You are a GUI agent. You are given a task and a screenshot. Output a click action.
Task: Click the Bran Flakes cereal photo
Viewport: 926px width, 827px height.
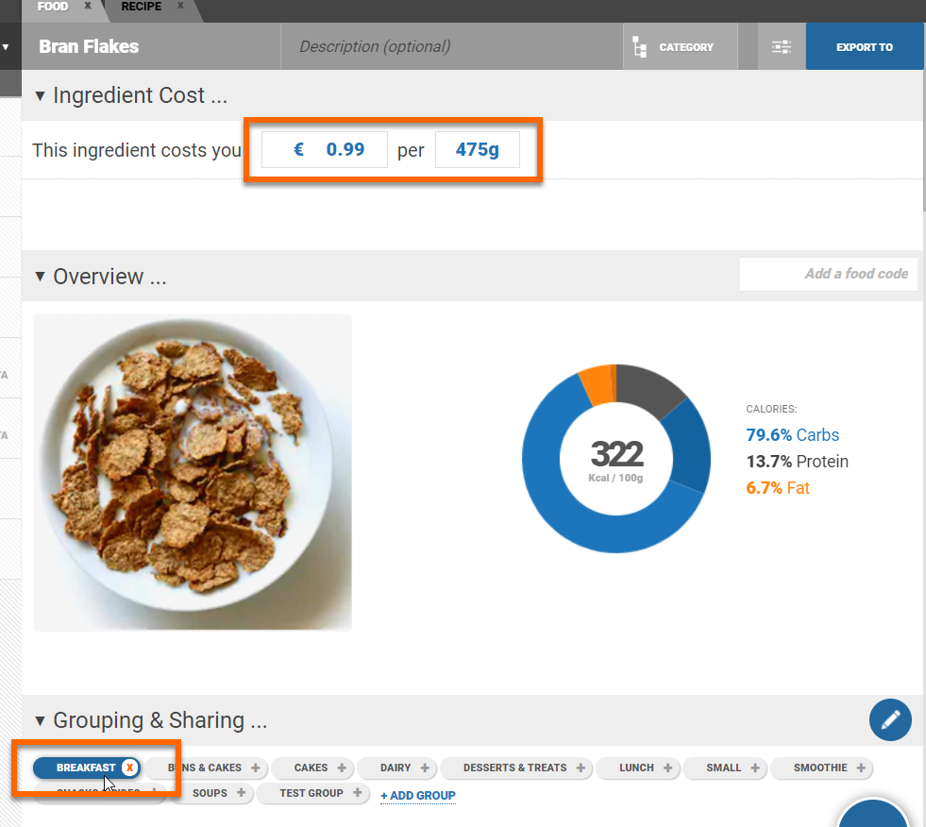point(193,471)
